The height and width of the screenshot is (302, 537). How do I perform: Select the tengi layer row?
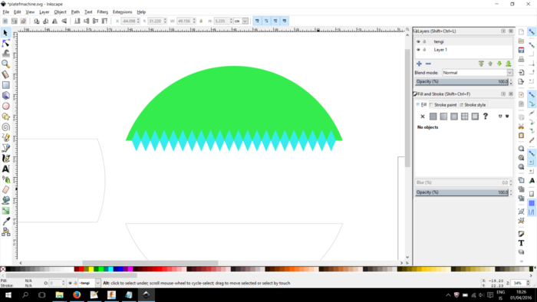click(x=463, y=41)
